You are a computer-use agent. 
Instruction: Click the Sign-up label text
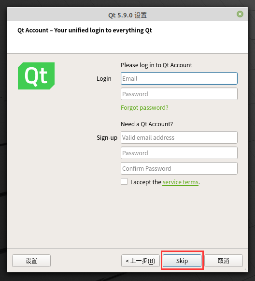pyautogui.click(x=107, y=138)
